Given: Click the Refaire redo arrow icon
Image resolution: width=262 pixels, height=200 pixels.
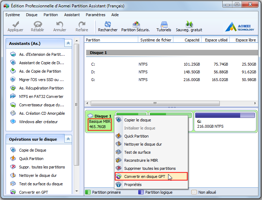Looking at the screenshot, I should point(82,24).
